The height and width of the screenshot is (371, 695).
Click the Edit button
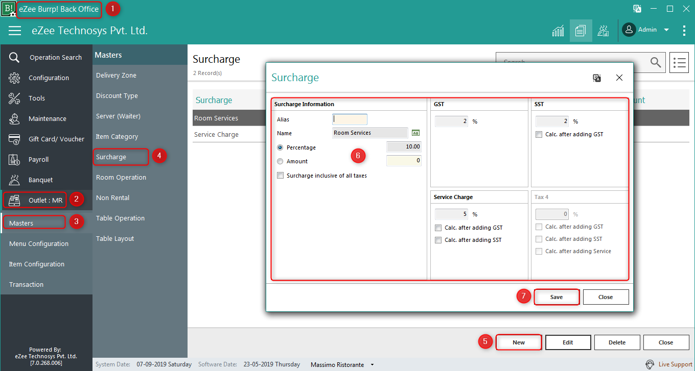click(568, 342)
